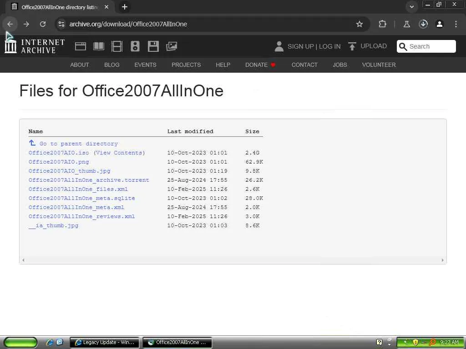Click the security shield tray icon
This screenshot has width=466, height=349.
click(x=415, y=342)
